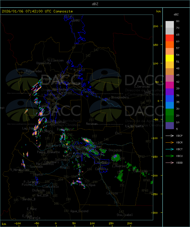Click the UTC Composite timestamp text
The image size is (190, 227).
coord(37,11)
